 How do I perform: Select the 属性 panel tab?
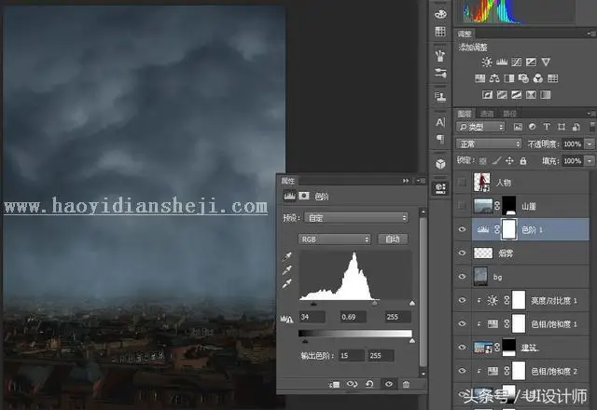click(x=288, y=181)
